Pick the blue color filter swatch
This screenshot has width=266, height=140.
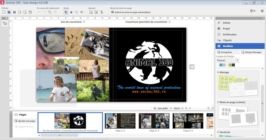(x=221, y=65)
